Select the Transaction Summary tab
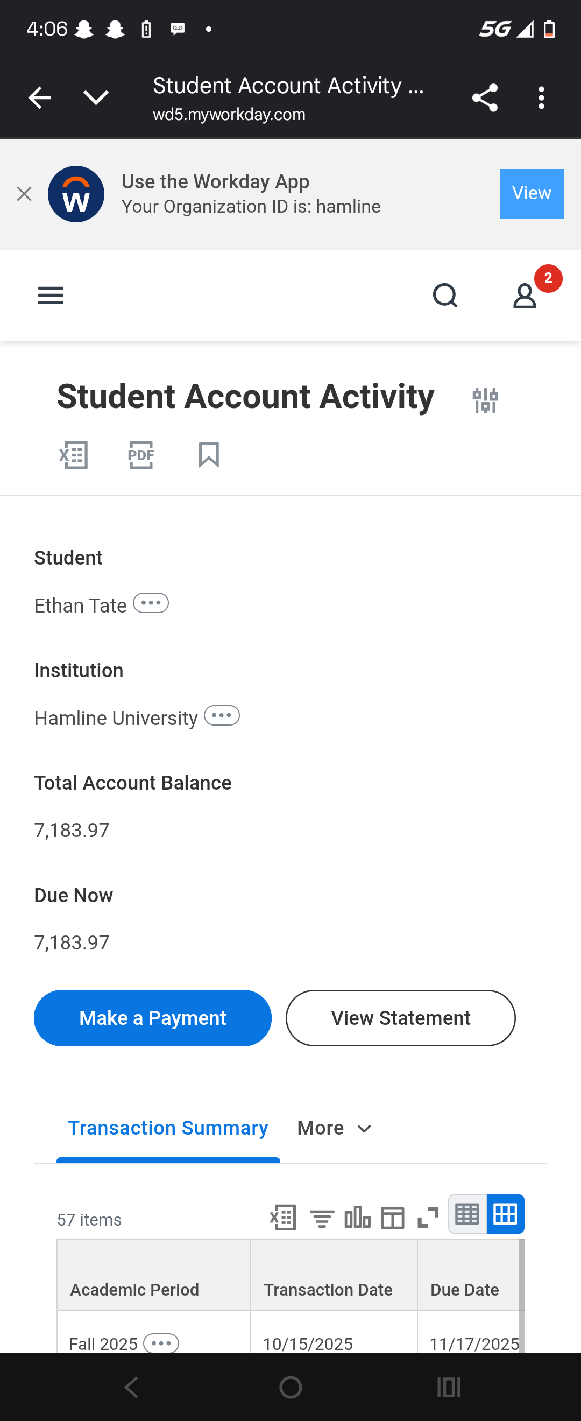 pos(168,1128)
